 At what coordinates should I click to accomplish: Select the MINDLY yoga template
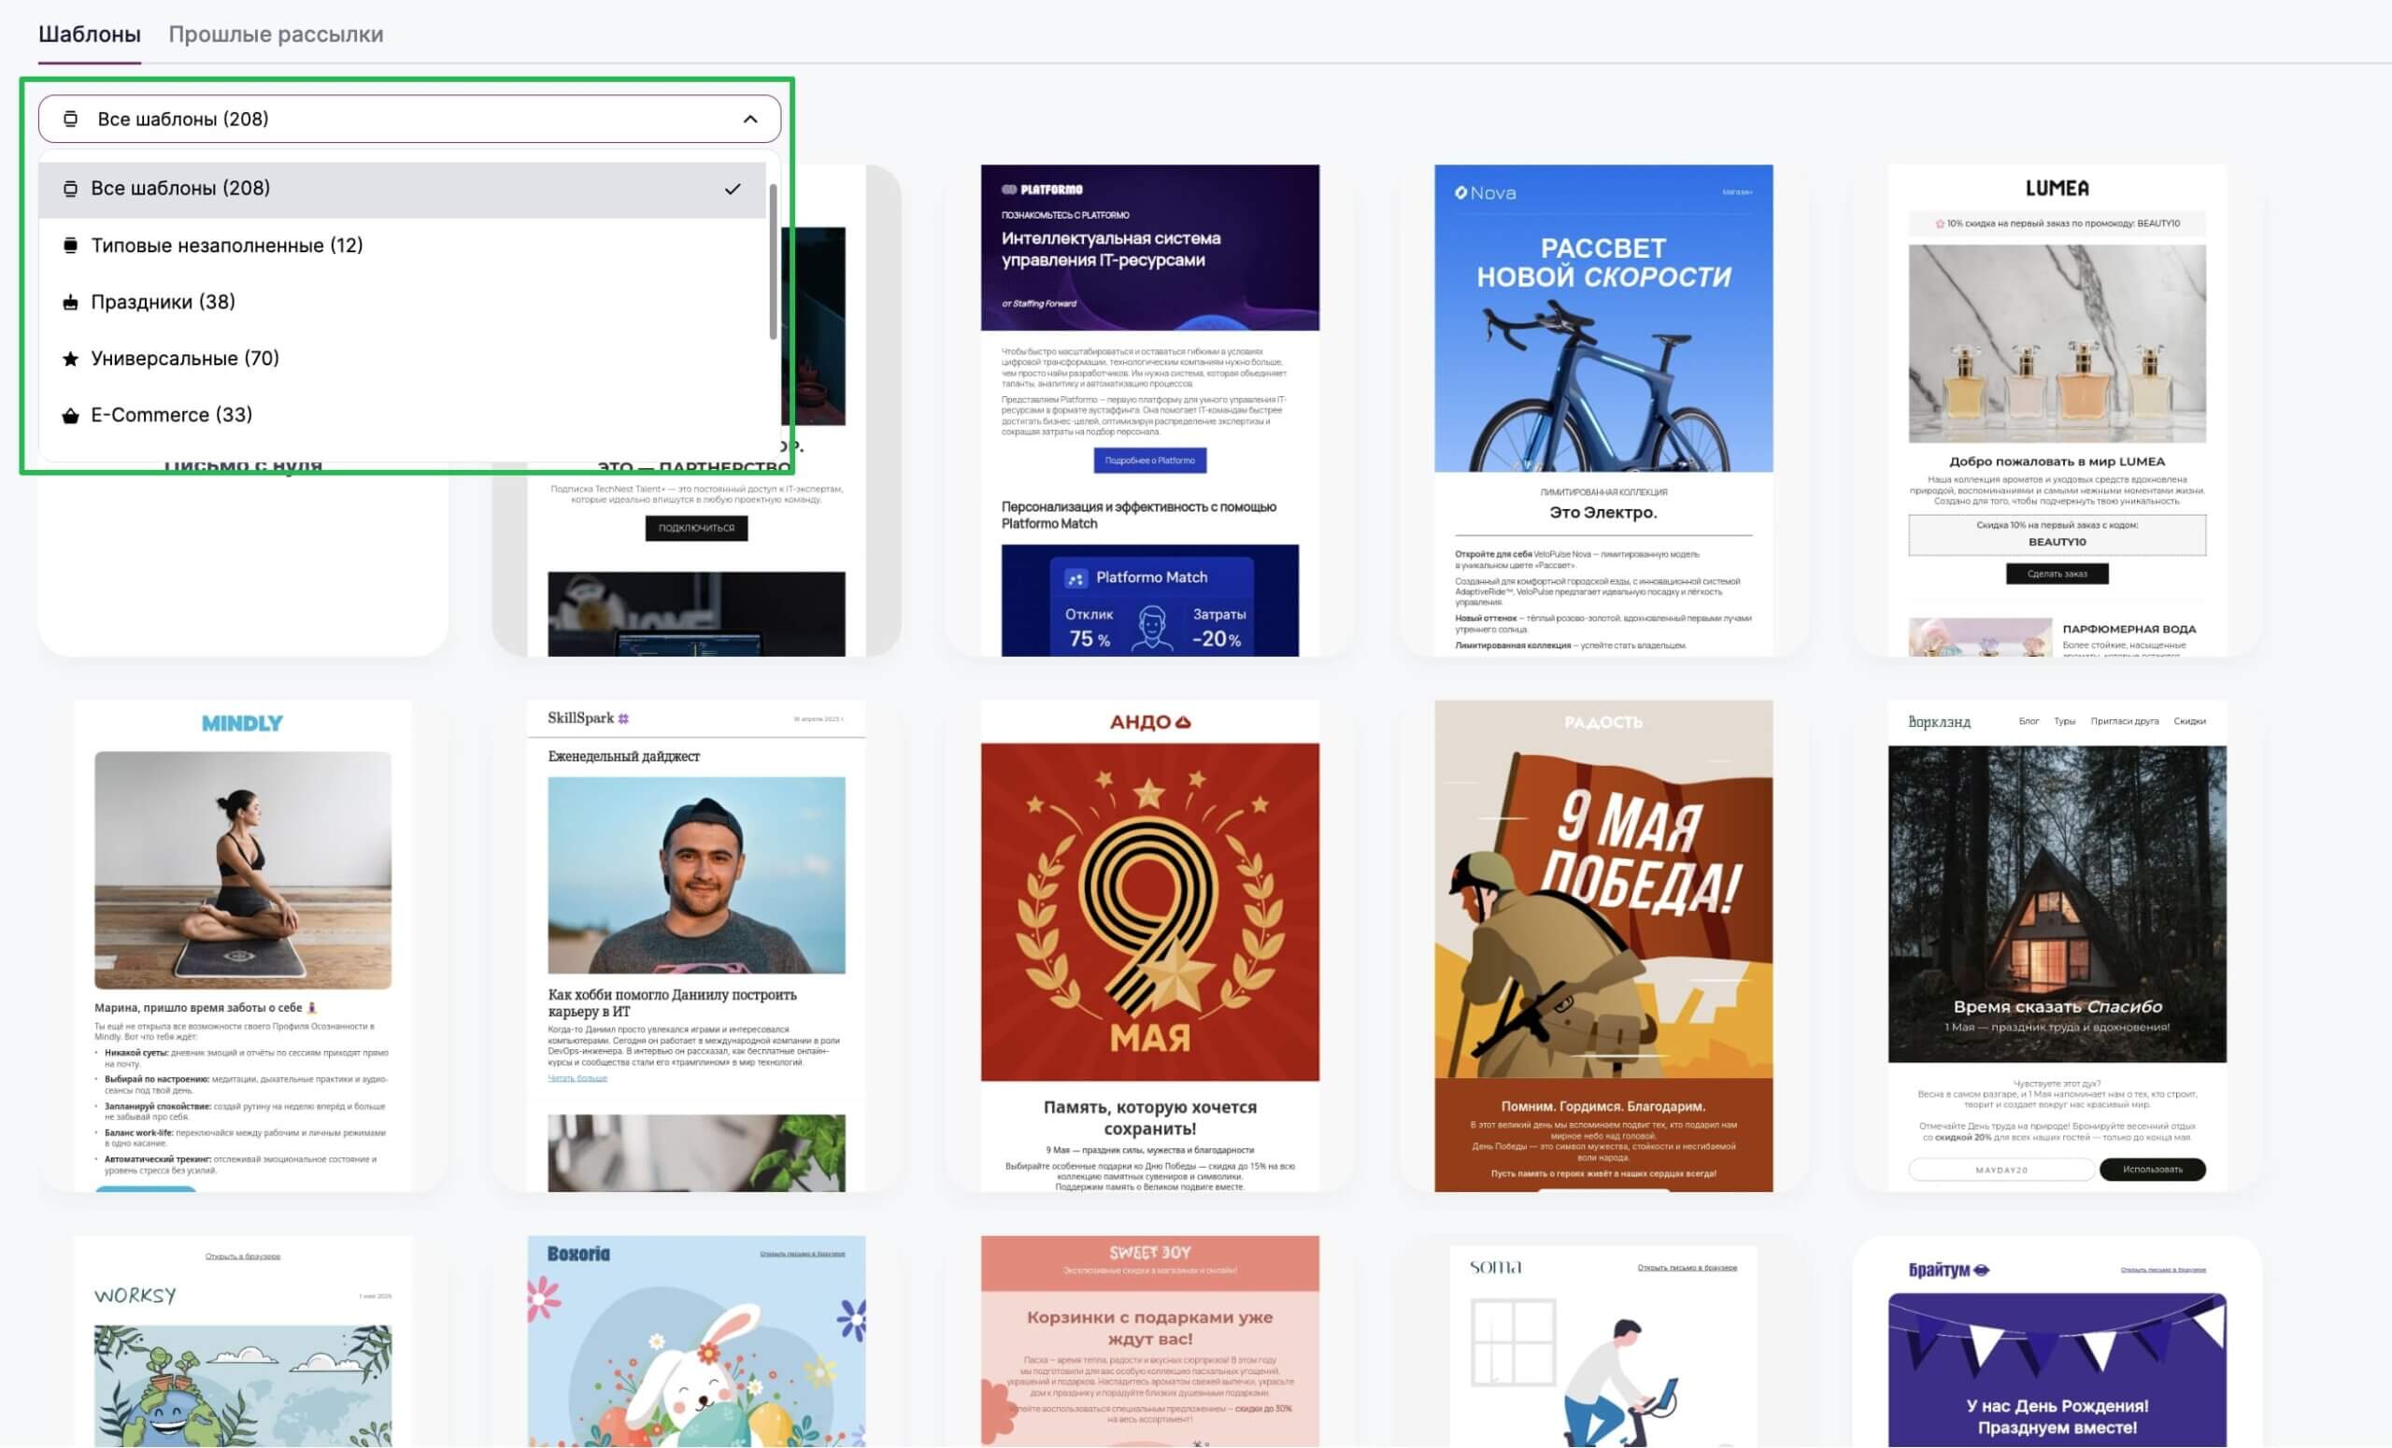[242, 945]
